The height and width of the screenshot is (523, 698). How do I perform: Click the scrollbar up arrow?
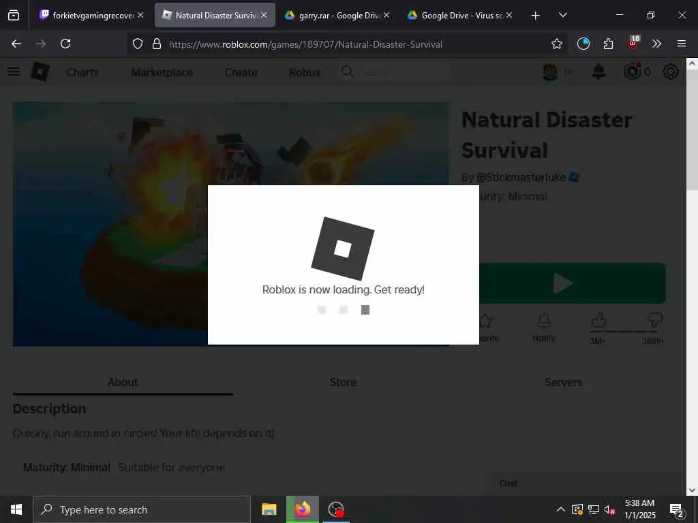coord(692,63)
